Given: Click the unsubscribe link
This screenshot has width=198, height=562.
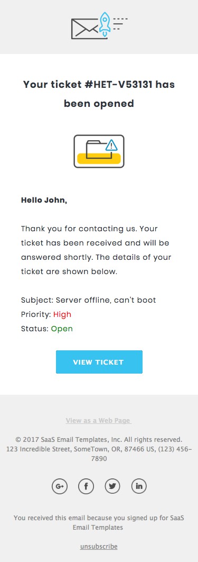Looking at the screenshot, I should click(99, 547).
